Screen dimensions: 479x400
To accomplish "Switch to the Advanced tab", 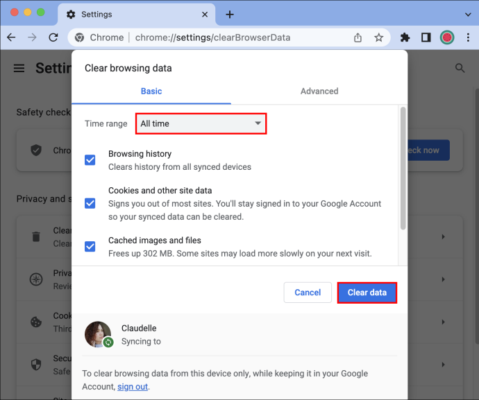I will point(319,92).
